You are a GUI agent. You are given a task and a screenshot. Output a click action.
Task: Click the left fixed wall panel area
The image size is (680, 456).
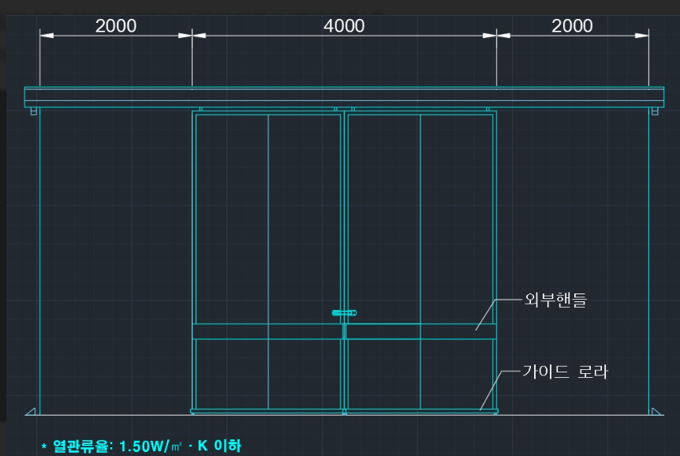point(115,260)
